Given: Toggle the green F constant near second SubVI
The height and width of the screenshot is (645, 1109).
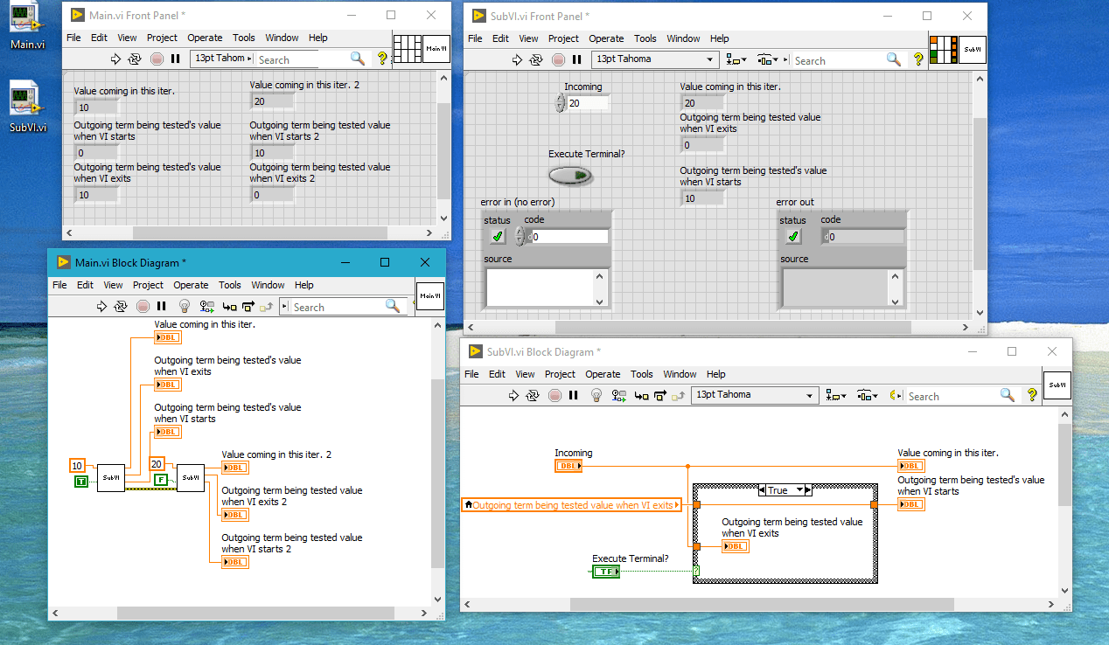Looking at the screenshot, I should pyautogui.click(x=161, y=479).
